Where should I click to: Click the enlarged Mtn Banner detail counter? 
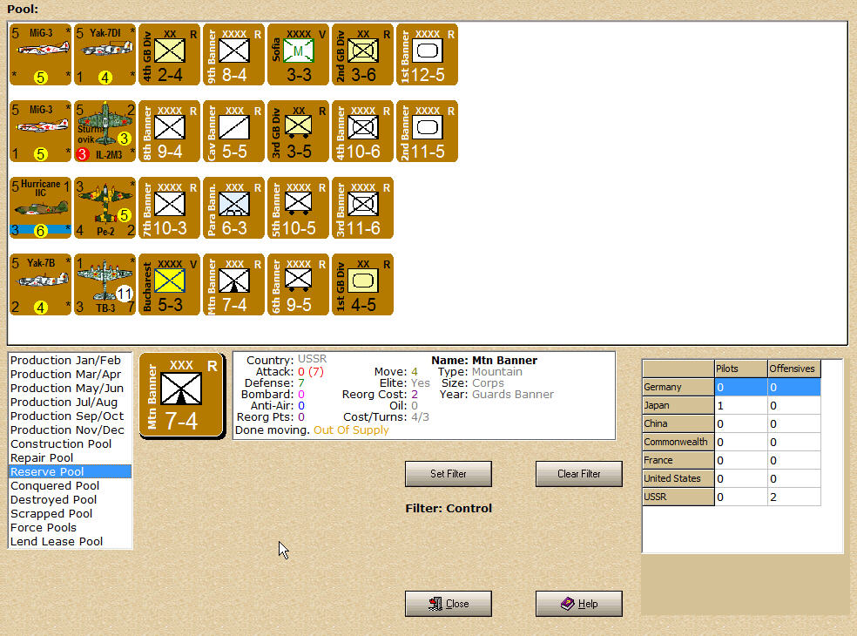click(181, 396)
